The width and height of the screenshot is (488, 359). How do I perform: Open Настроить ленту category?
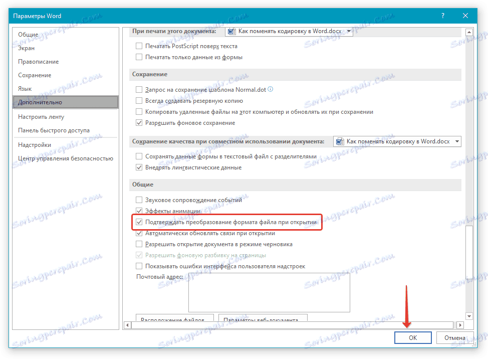(65, 117)
